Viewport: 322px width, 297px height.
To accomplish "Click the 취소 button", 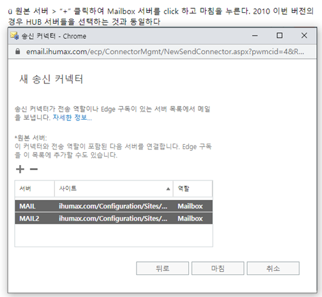I will [x=273, y=269].
